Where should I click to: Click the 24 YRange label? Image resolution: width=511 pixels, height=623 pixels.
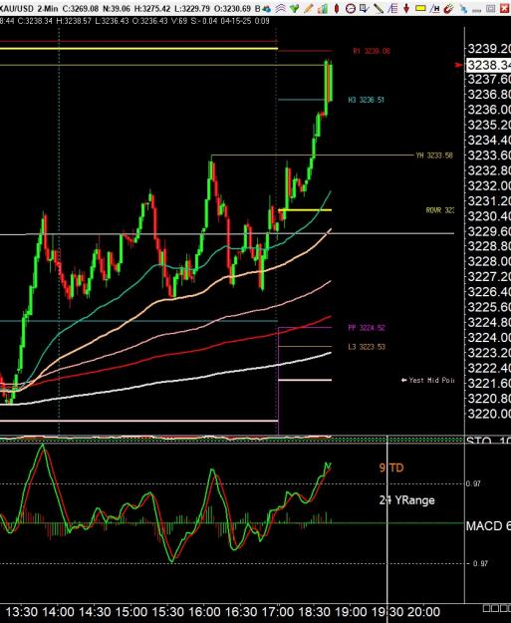[x=407, y=500]
